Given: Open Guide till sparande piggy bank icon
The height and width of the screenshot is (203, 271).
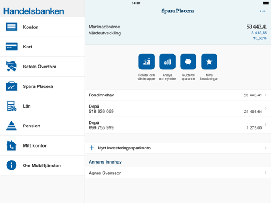Looking at the screenshot, I should pos(188,61).
